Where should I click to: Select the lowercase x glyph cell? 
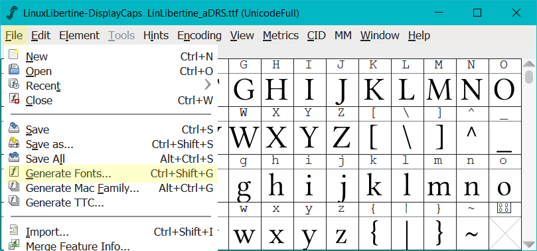[277, 233]
